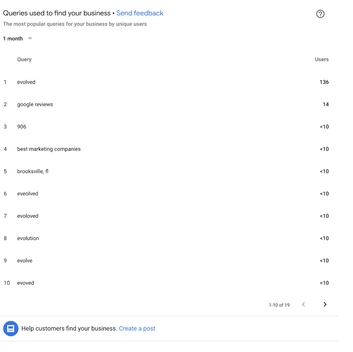This screenshot has height=352, width=353.
Task: Select the "google reviews" query row
Action: tap(166, 104)
